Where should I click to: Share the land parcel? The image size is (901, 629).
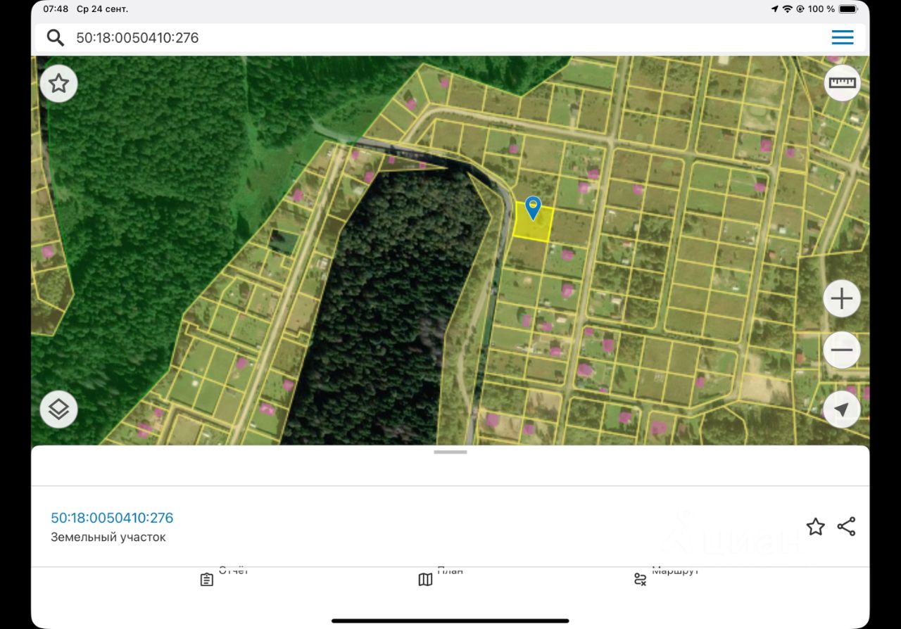[x=846, y=526]
